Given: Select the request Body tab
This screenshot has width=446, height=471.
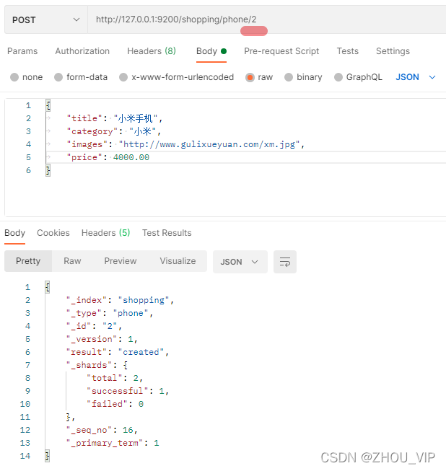Looking at the screenshot, I should [x=211, y=51].
